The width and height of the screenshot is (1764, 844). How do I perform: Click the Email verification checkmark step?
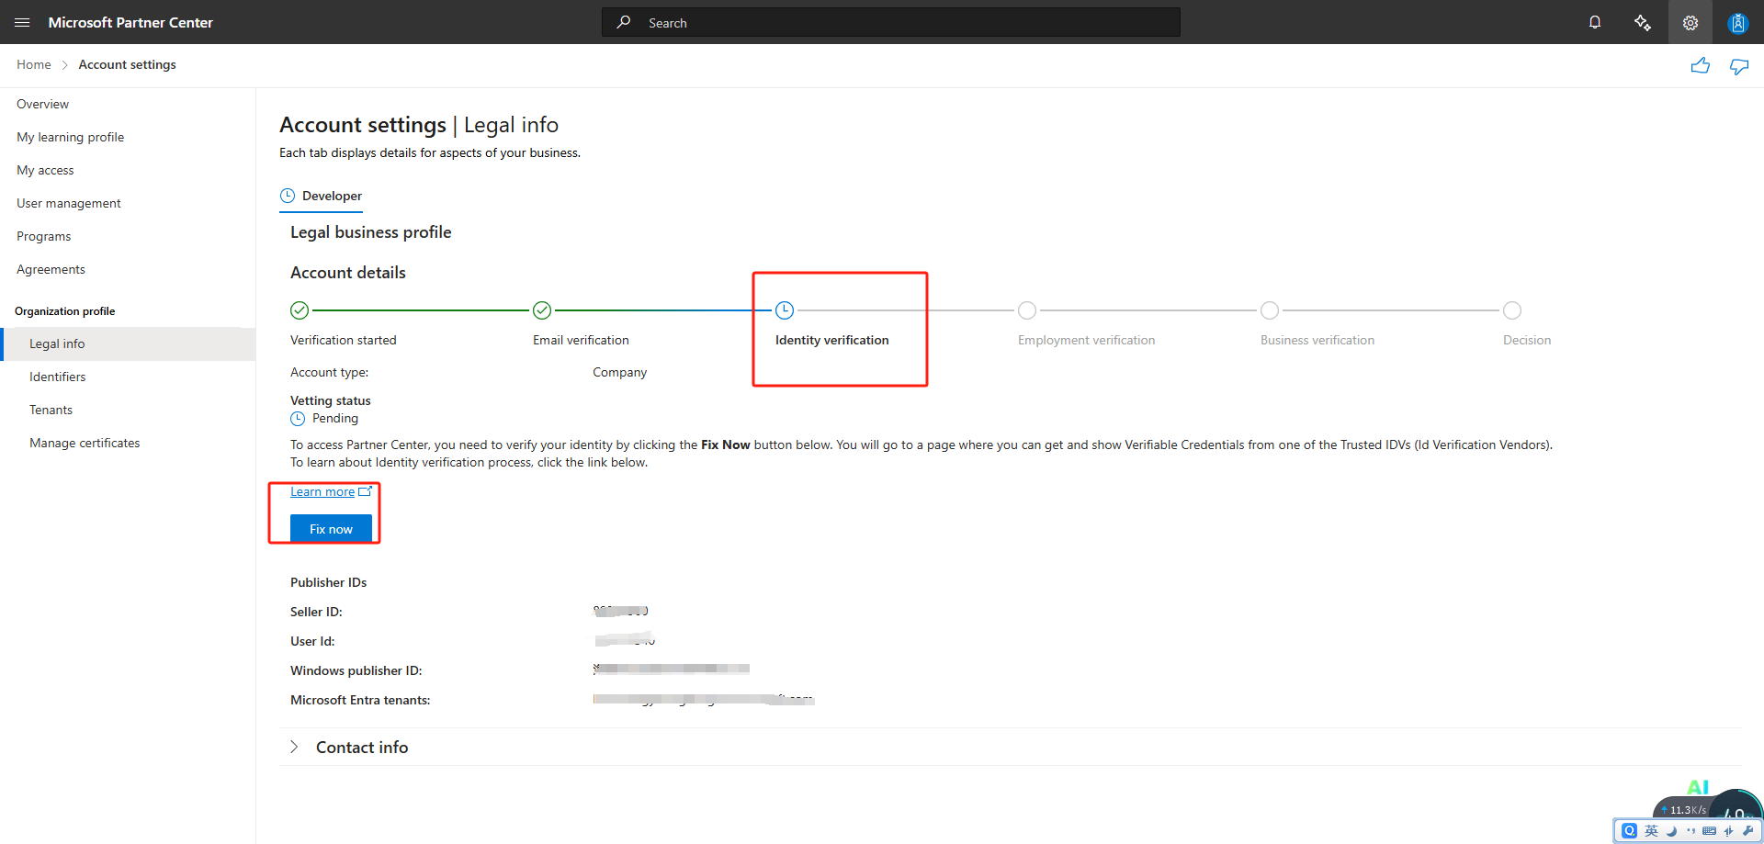[542, 310]
